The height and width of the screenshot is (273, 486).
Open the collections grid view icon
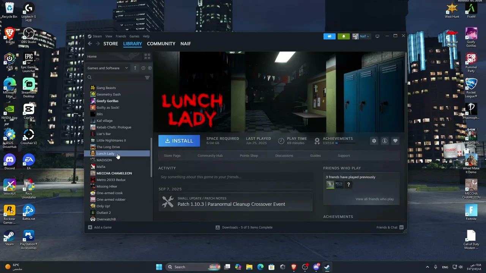point(147,56)
